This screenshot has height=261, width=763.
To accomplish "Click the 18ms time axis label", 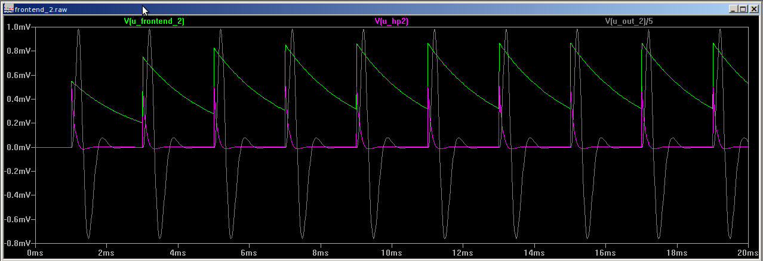I will tap(677, 252).
